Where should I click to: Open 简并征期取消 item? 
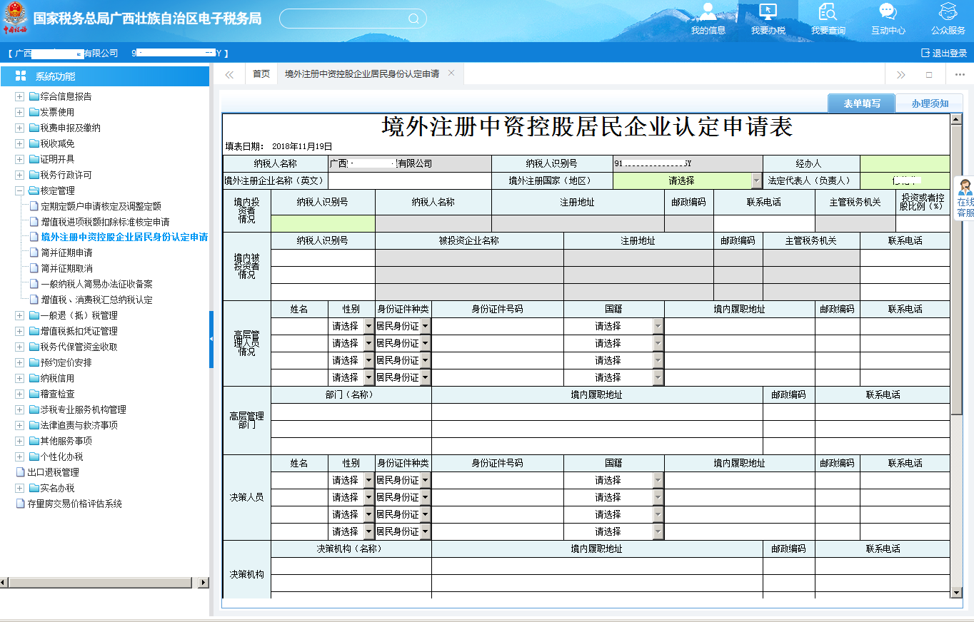coord(66,268)
